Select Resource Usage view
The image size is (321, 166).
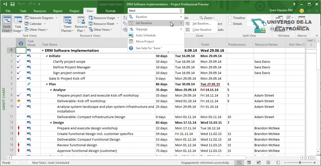[104, 18]
